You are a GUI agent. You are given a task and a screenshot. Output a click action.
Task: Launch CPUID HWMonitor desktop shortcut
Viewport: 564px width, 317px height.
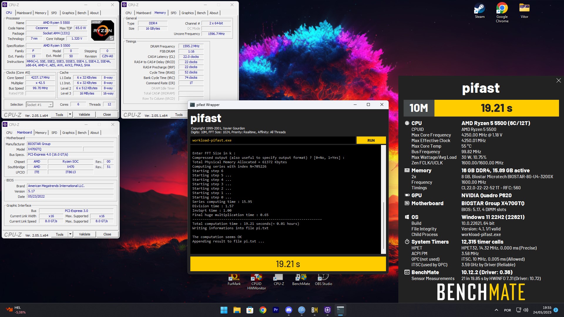[x=256, y=282]
